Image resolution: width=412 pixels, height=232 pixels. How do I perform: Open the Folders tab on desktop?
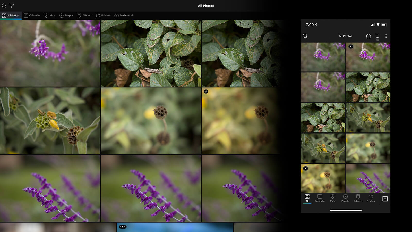point(103,16)
